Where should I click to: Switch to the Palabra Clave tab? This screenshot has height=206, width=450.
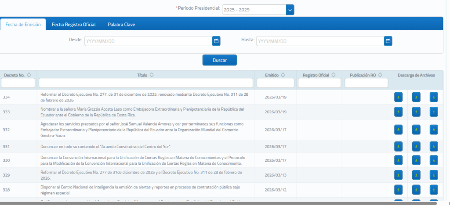pos(121,25)
